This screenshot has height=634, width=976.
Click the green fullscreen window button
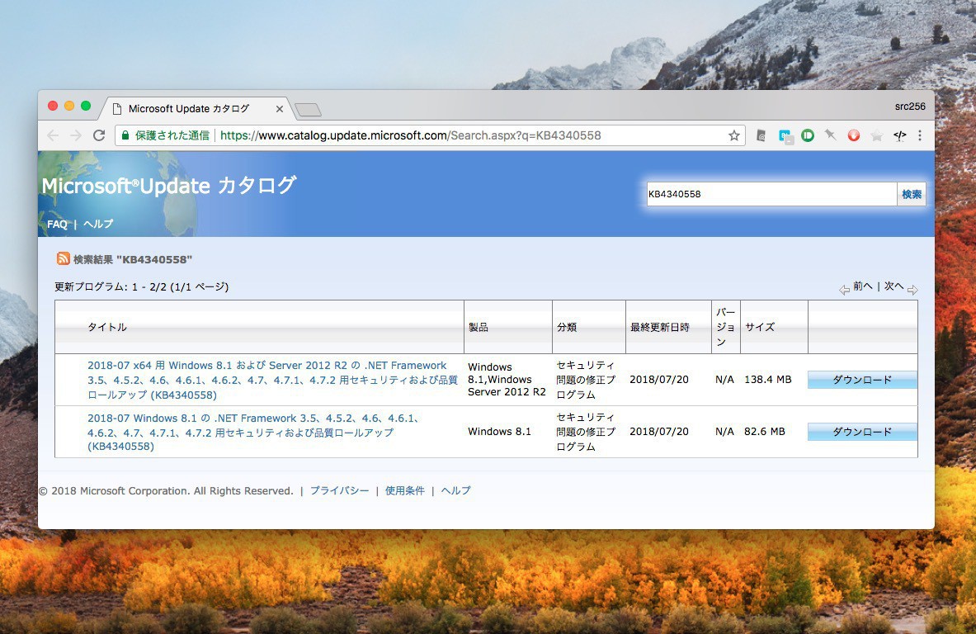point(86,106)
